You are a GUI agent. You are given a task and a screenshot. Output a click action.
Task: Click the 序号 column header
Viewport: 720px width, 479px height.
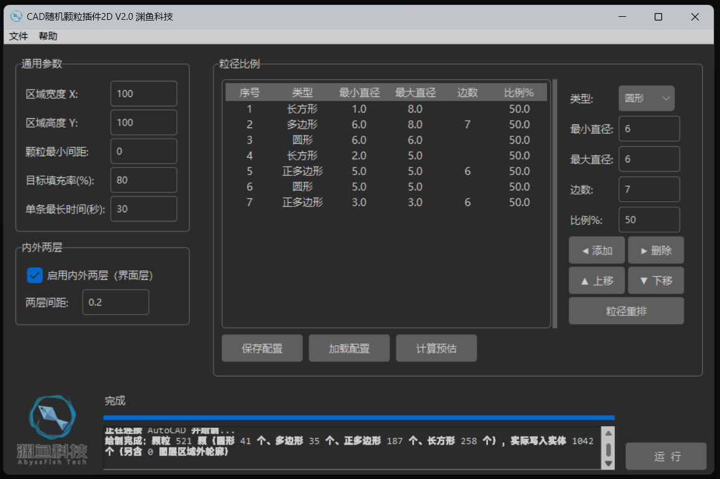[x=250, y=93]
